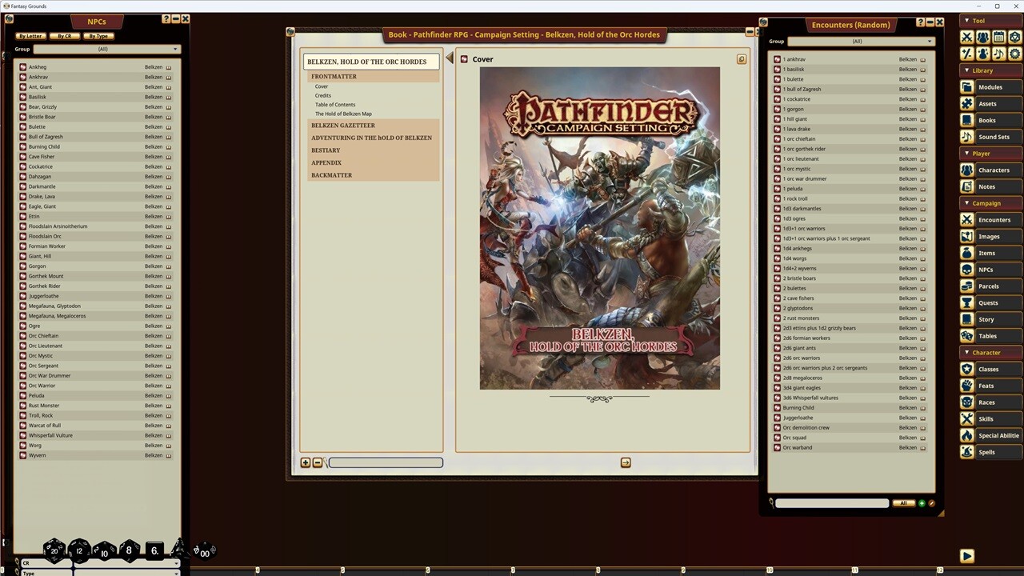
Task: Open the Combat Tracker tool
Action: point(967,37)
